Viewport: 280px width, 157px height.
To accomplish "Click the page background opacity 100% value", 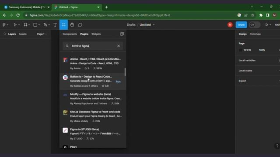I will point(262,50).
